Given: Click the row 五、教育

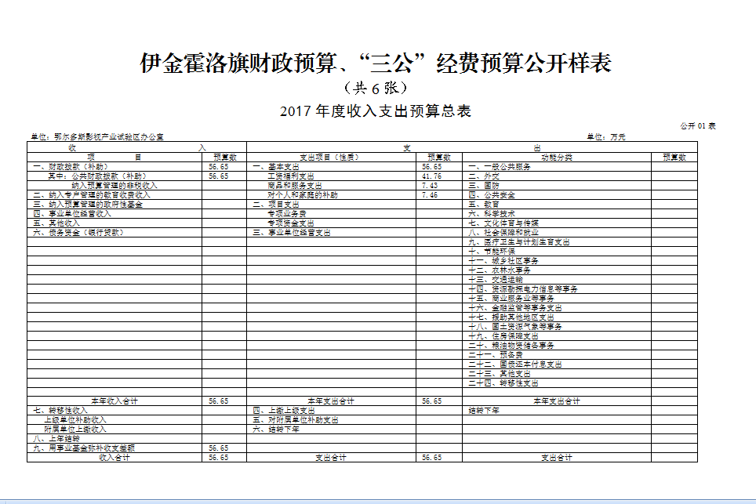Looking at the screenshot, I should coord(556,205).
